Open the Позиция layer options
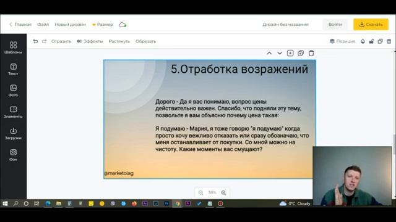Image resolution: width=396 pixels, height=222 pixels. pyautogui.click(x=342, y=41)
